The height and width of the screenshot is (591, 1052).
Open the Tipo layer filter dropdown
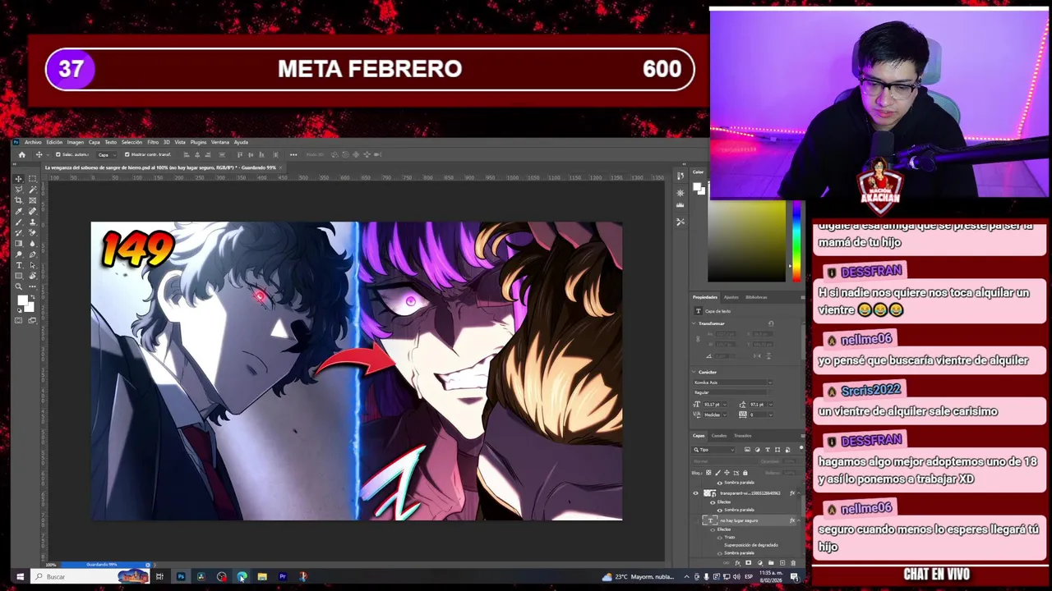[713, 450]
